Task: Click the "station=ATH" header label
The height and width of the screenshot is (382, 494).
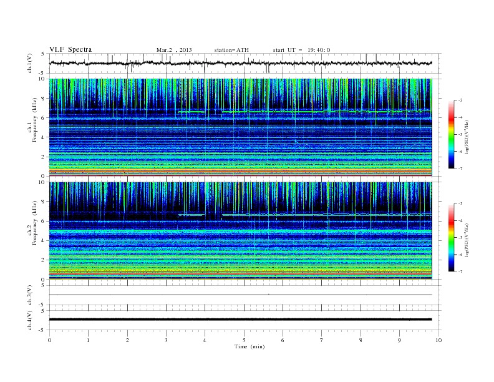Action: coord(231,50)
